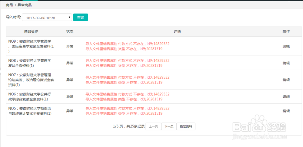Click 编辑 for the NO6 product row
This screenshot has width=303, height=147.
(x=286, y=97)
